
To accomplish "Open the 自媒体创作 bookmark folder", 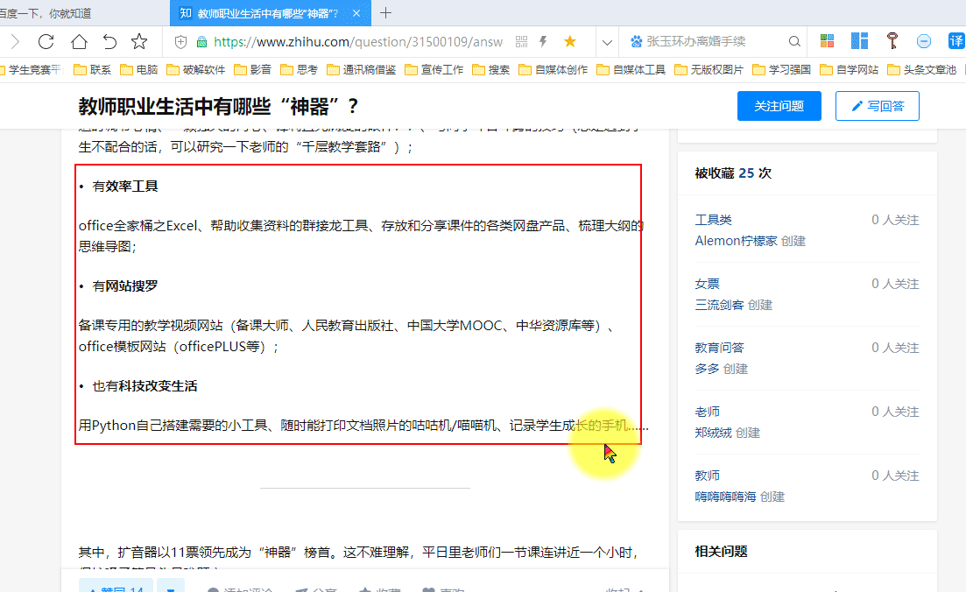I will pos(554,69).
